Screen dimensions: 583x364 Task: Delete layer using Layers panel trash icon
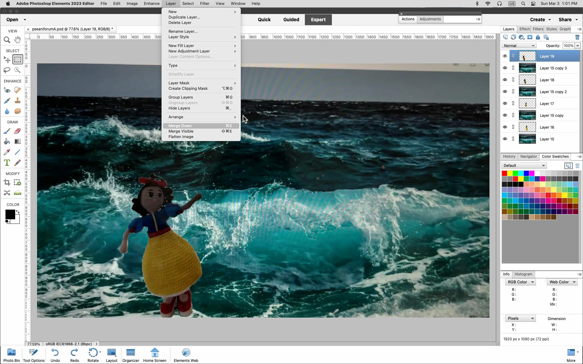pos(577,37)
